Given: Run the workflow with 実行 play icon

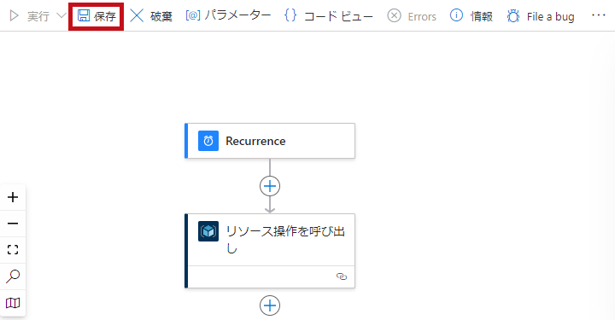Looking at the screenshot, I should click(x=15, y=16).
